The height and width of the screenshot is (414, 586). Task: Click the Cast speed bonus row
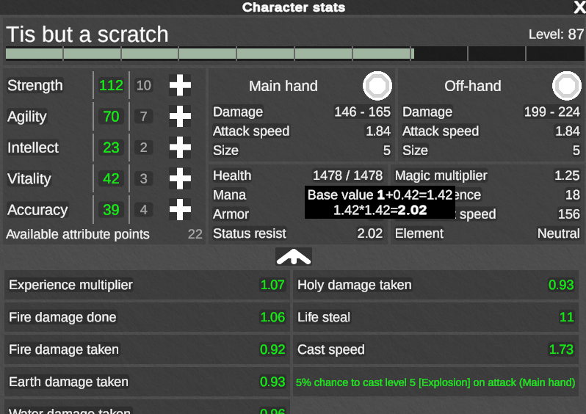tap(435, 349)
